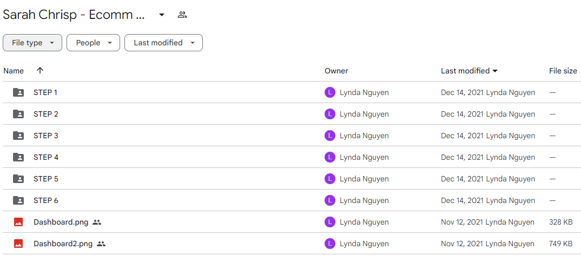Screen dimensions: 581x270
Task: Reverse sort order with the Name arrow icon
Action: 40,70
